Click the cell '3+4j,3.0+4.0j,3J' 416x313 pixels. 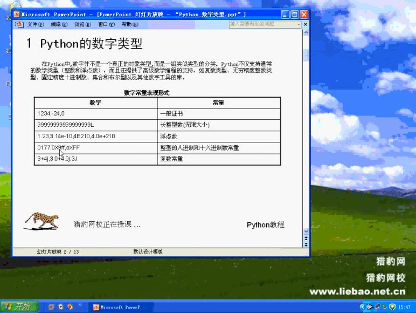[96, 159]
